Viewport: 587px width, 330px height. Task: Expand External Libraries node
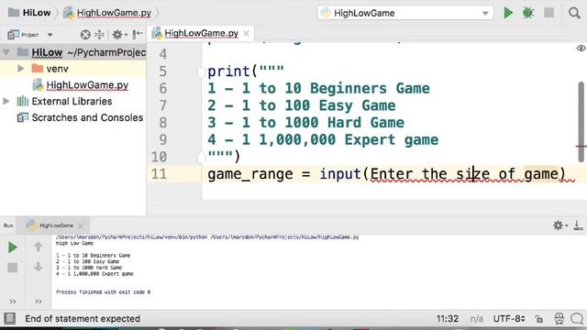click(6, 101)
